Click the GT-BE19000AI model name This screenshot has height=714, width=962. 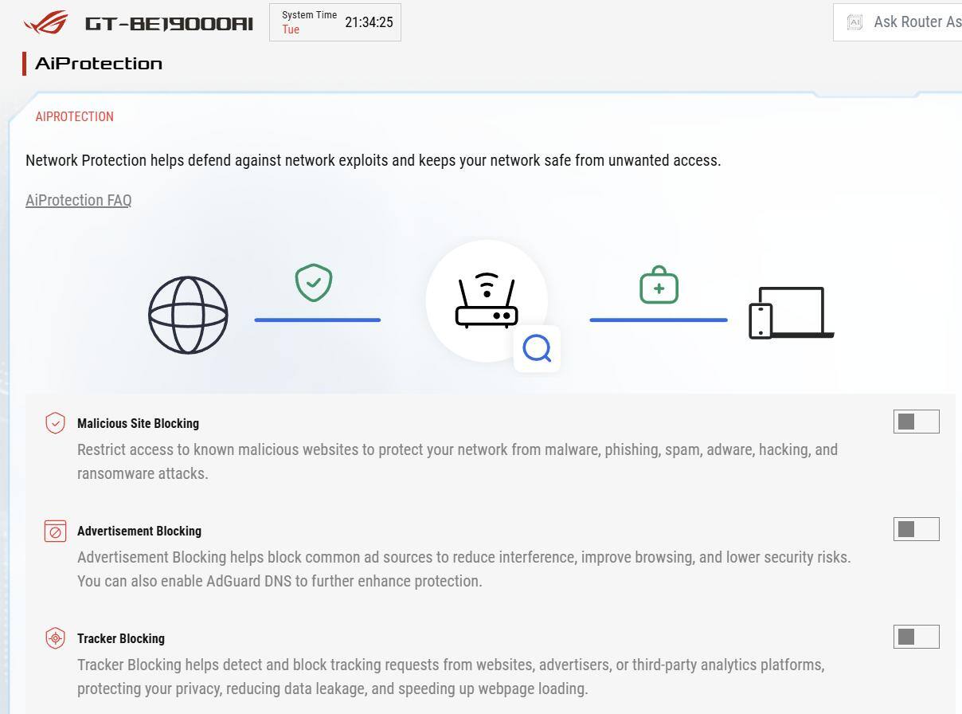point(169,23)
